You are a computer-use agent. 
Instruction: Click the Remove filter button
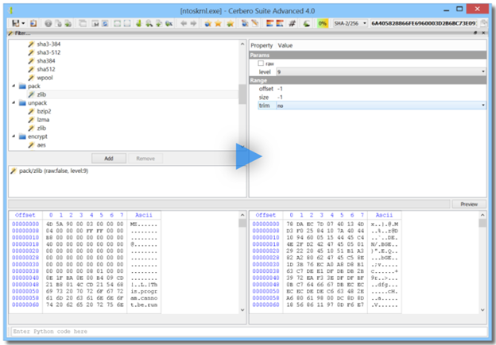click(x=145, y=159)
